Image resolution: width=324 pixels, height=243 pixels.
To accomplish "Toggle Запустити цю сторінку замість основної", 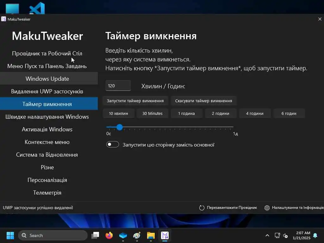I will point(113,144).
